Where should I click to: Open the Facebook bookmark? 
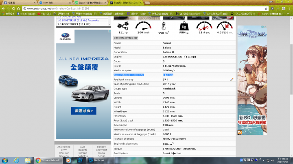tap(26, 14)
